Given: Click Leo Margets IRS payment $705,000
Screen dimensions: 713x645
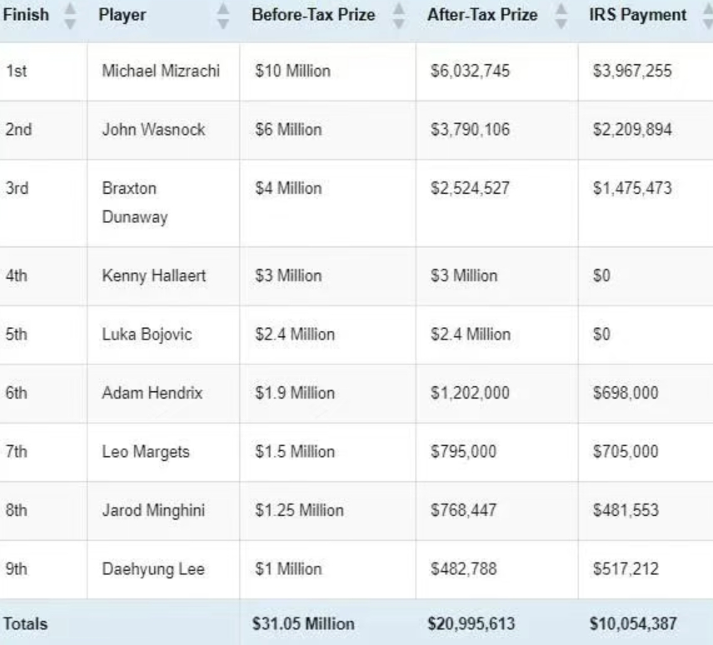Looking at the screenshot, I should pos(626,451).
